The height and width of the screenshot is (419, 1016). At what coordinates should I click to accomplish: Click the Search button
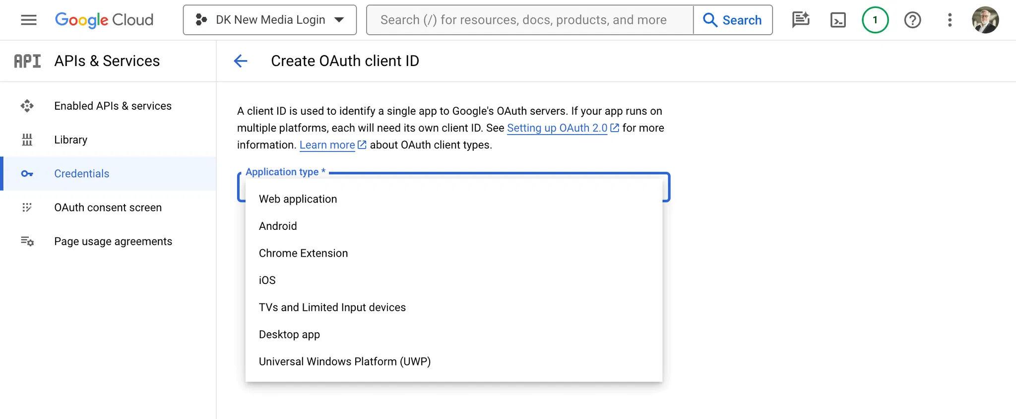[733, 20]
